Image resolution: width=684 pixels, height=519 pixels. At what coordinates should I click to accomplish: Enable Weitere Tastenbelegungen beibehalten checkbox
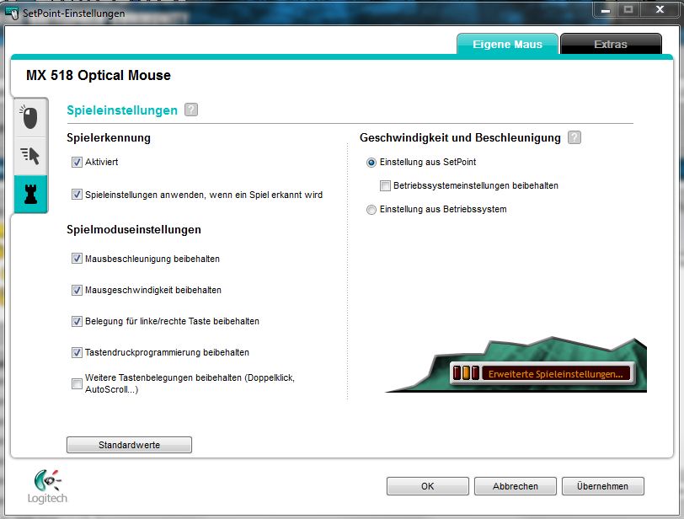77,384
